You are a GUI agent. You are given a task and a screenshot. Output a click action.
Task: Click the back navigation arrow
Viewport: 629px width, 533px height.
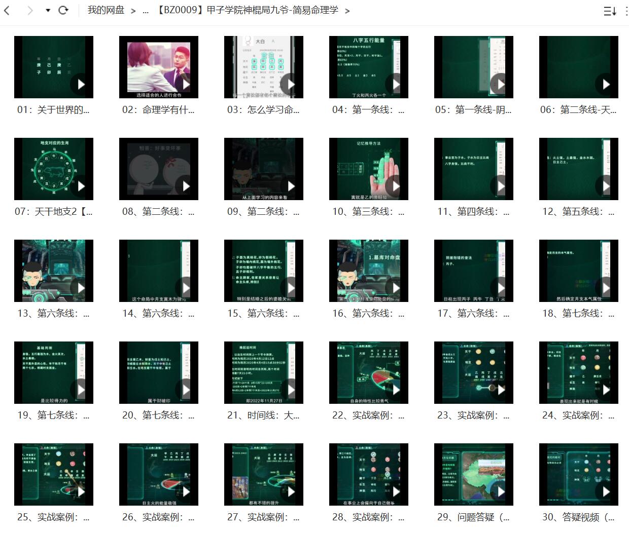[7, 10]
